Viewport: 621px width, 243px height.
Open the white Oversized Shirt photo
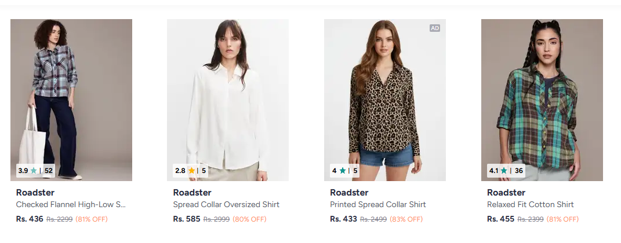(x=228, y=93)
